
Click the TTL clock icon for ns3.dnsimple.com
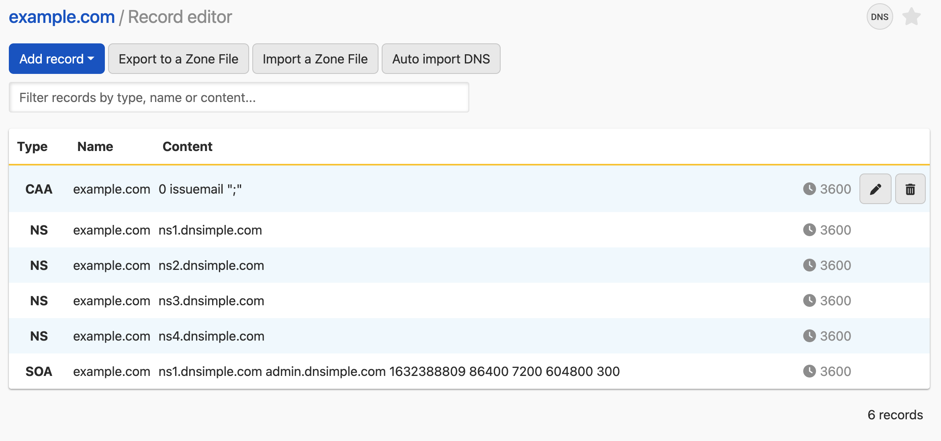[x=809, y=300]
